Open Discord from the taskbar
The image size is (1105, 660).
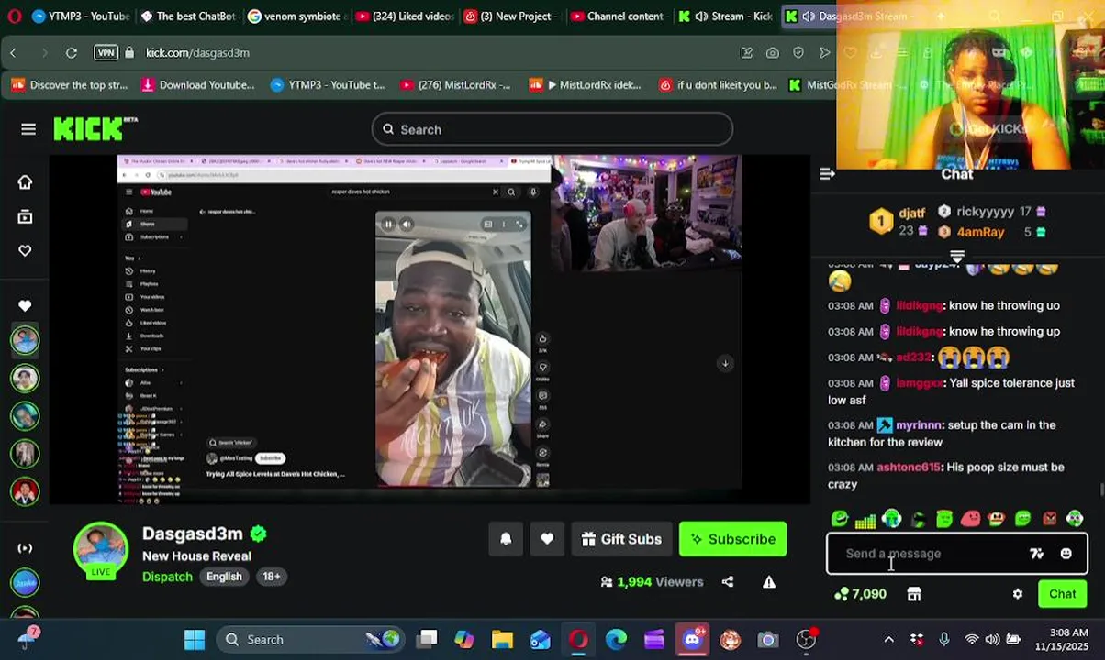692,639
